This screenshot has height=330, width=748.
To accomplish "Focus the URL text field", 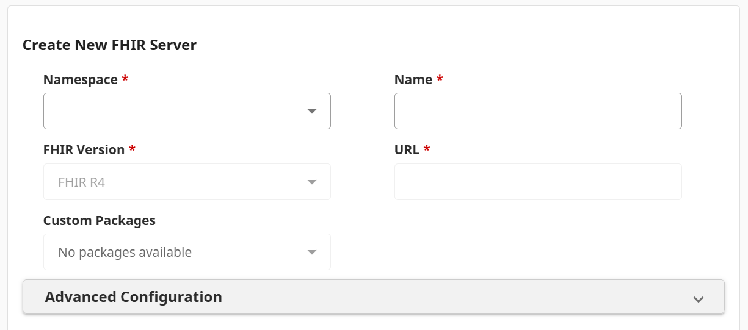I will click(x=537, y=182).
